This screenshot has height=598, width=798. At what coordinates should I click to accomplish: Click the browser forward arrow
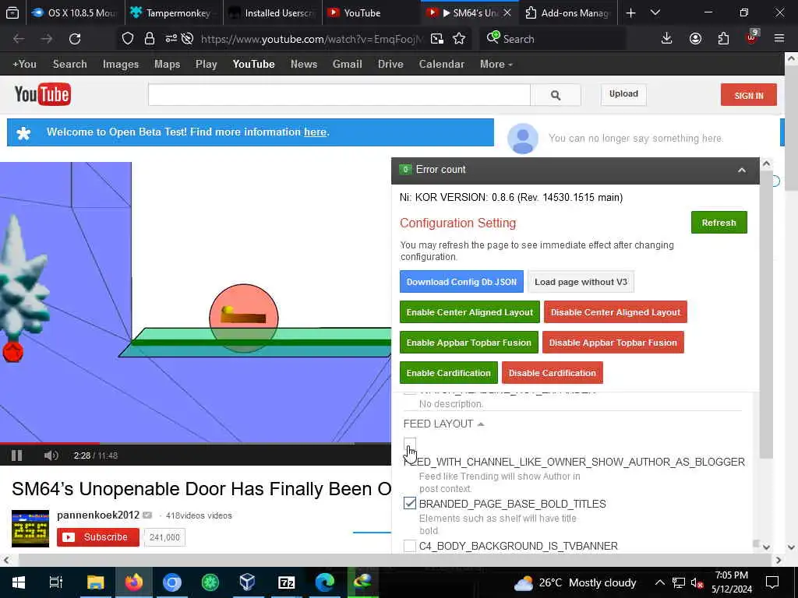coord(47,39)
